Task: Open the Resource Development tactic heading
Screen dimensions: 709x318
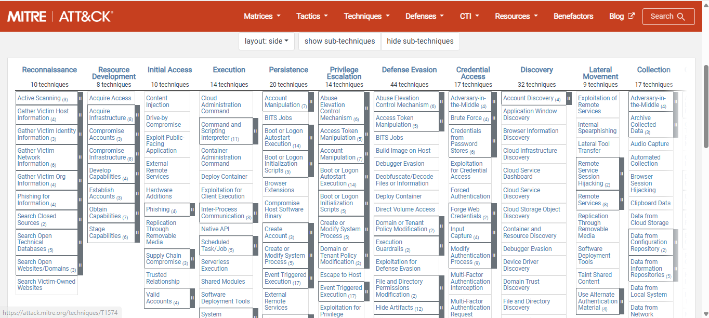Action: (x=114, y=73)
